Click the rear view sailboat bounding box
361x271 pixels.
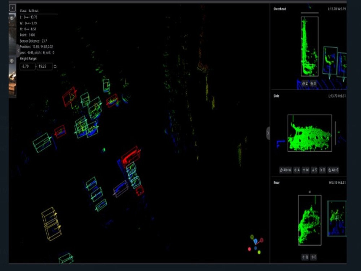coord(310,220)
